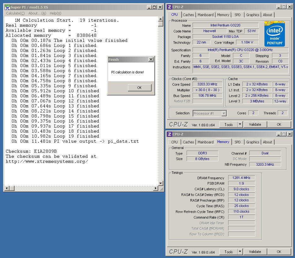Expand Tools dropdown arrow in bottom CPU-Z window
Image resolution: width=295 pixels, height=258 pixels.
(240, 252)
